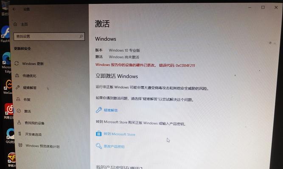This screenshot has height=169, width=283.
Task: Click the blue wrench icon by 疑难解答 link
Action: pyautogui.click(x=99, y=110)
